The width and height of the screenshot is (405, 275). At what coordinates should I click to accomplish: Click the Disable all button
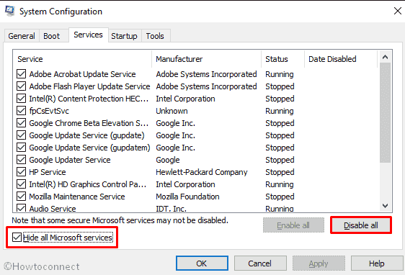tap(361, 225)
